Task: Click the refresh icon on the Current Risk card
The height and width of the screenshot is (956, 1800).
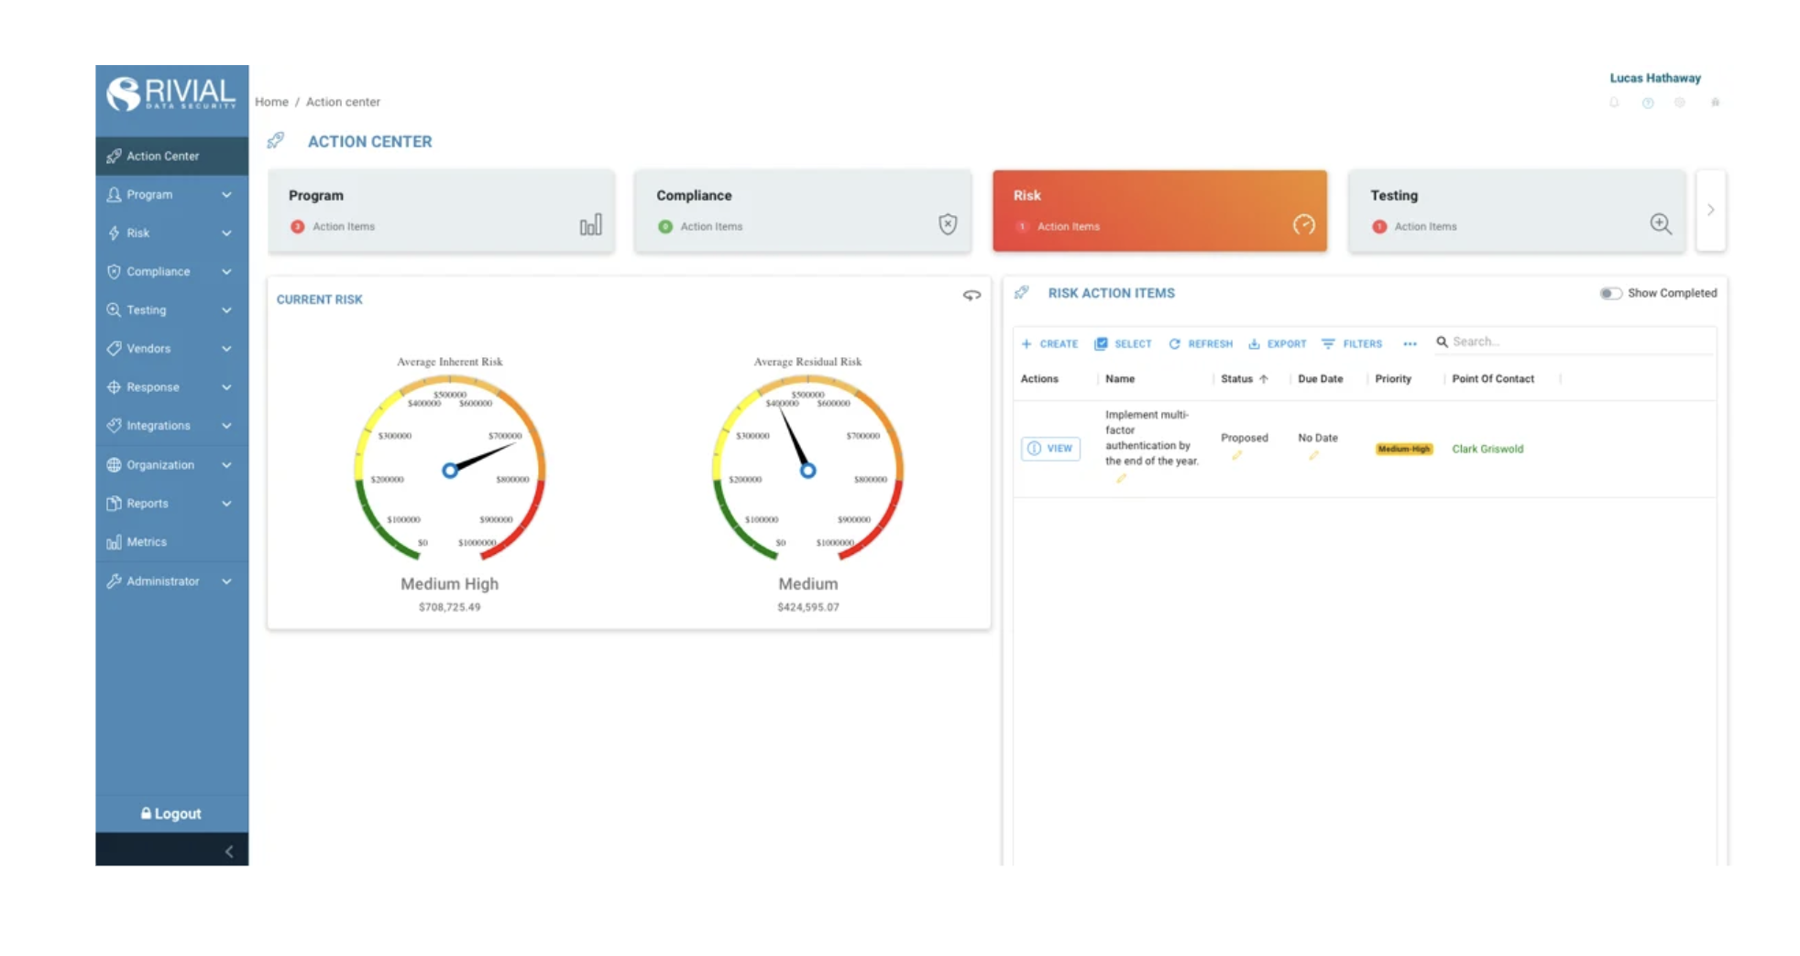Action: [971, 295]
